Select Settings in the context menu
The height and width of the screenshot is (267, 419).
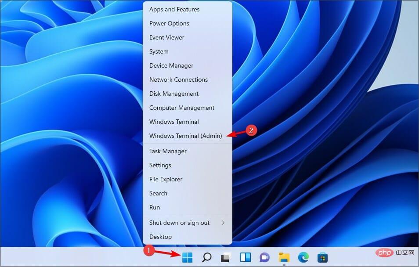pos(188,165)
